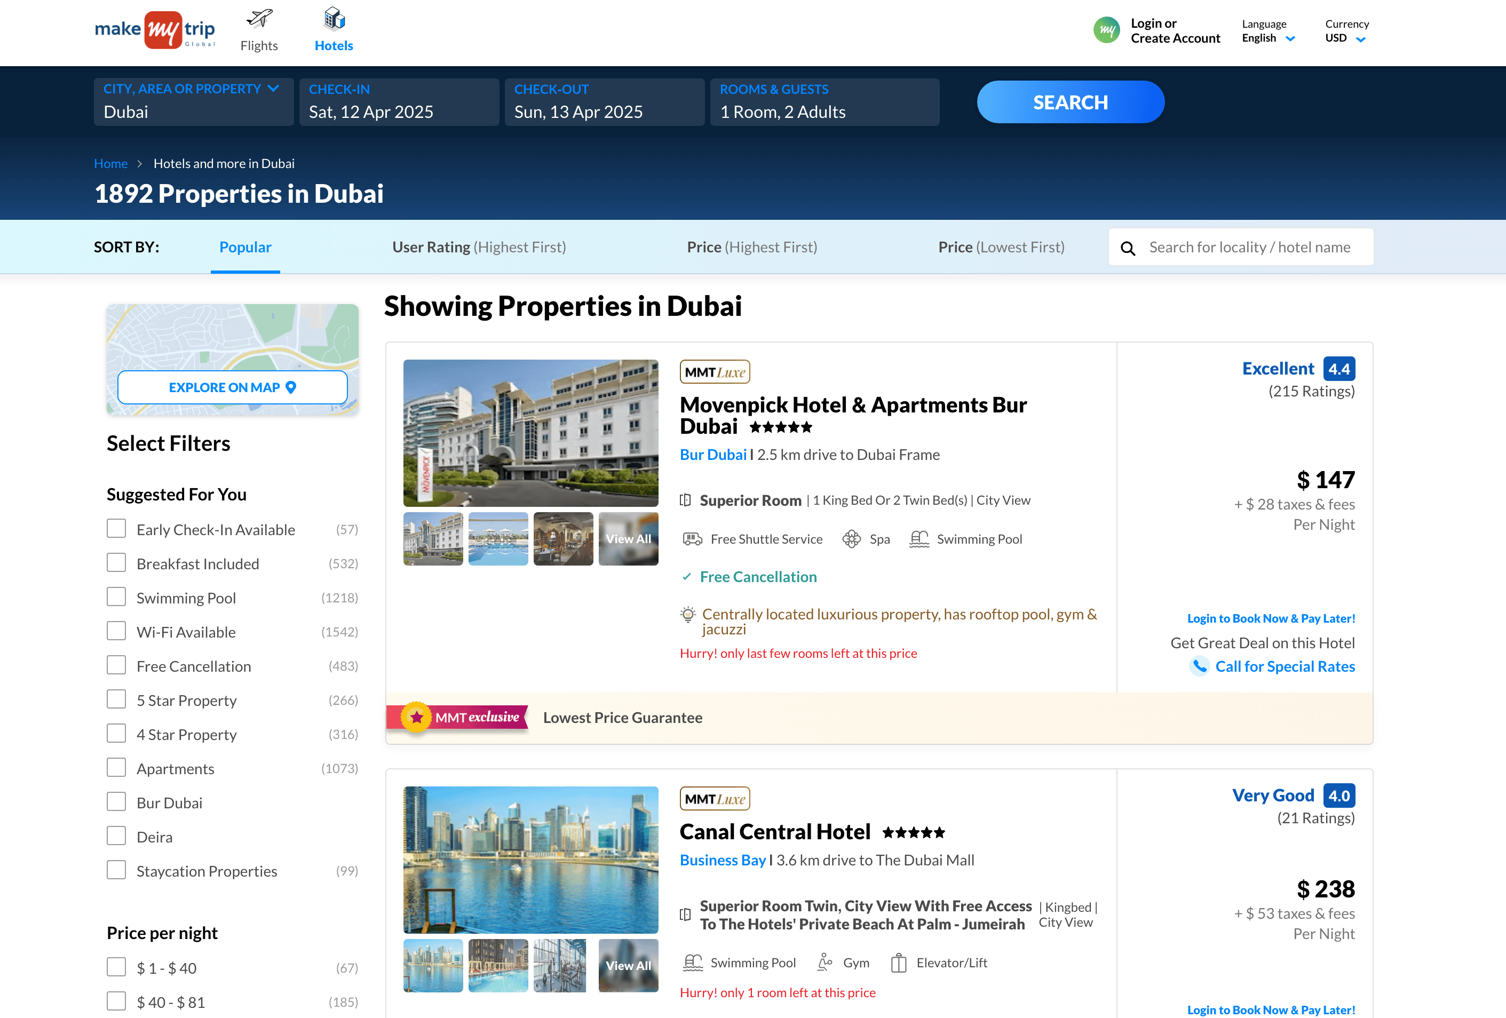1506x1018 pixels.
Task: Click the magnifier icon in locality search
Action: (x=1128, y=248)
